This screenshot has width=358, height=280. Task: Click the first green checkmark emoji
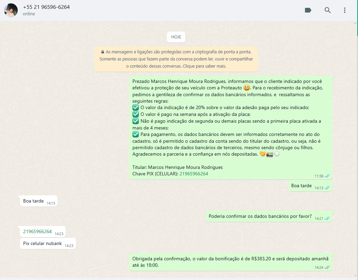(x=136, y=108)
